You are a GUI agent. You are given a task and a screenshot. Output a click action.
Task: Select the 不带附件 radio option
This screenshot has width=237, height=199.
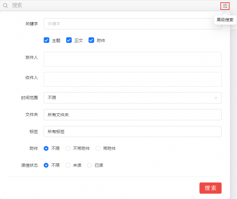click(68, 148)
